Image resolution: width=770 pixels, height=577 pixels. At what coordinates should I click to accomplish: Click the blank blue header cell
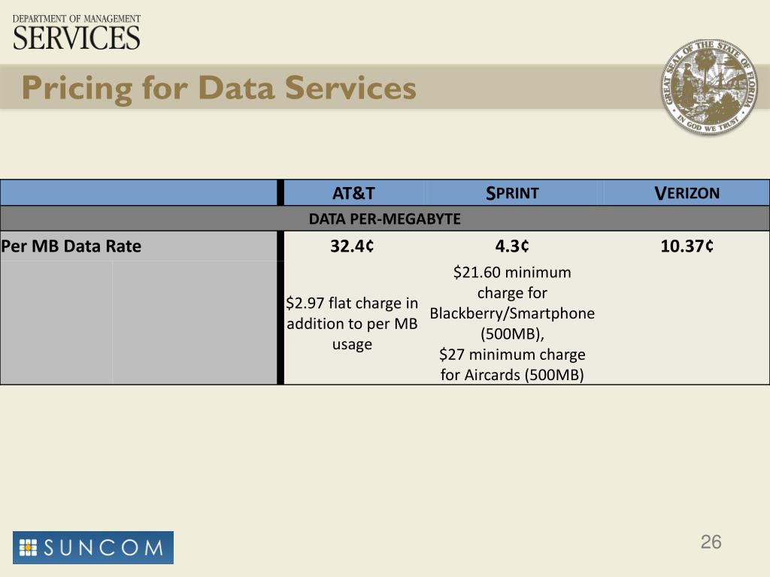pos(139,193)
